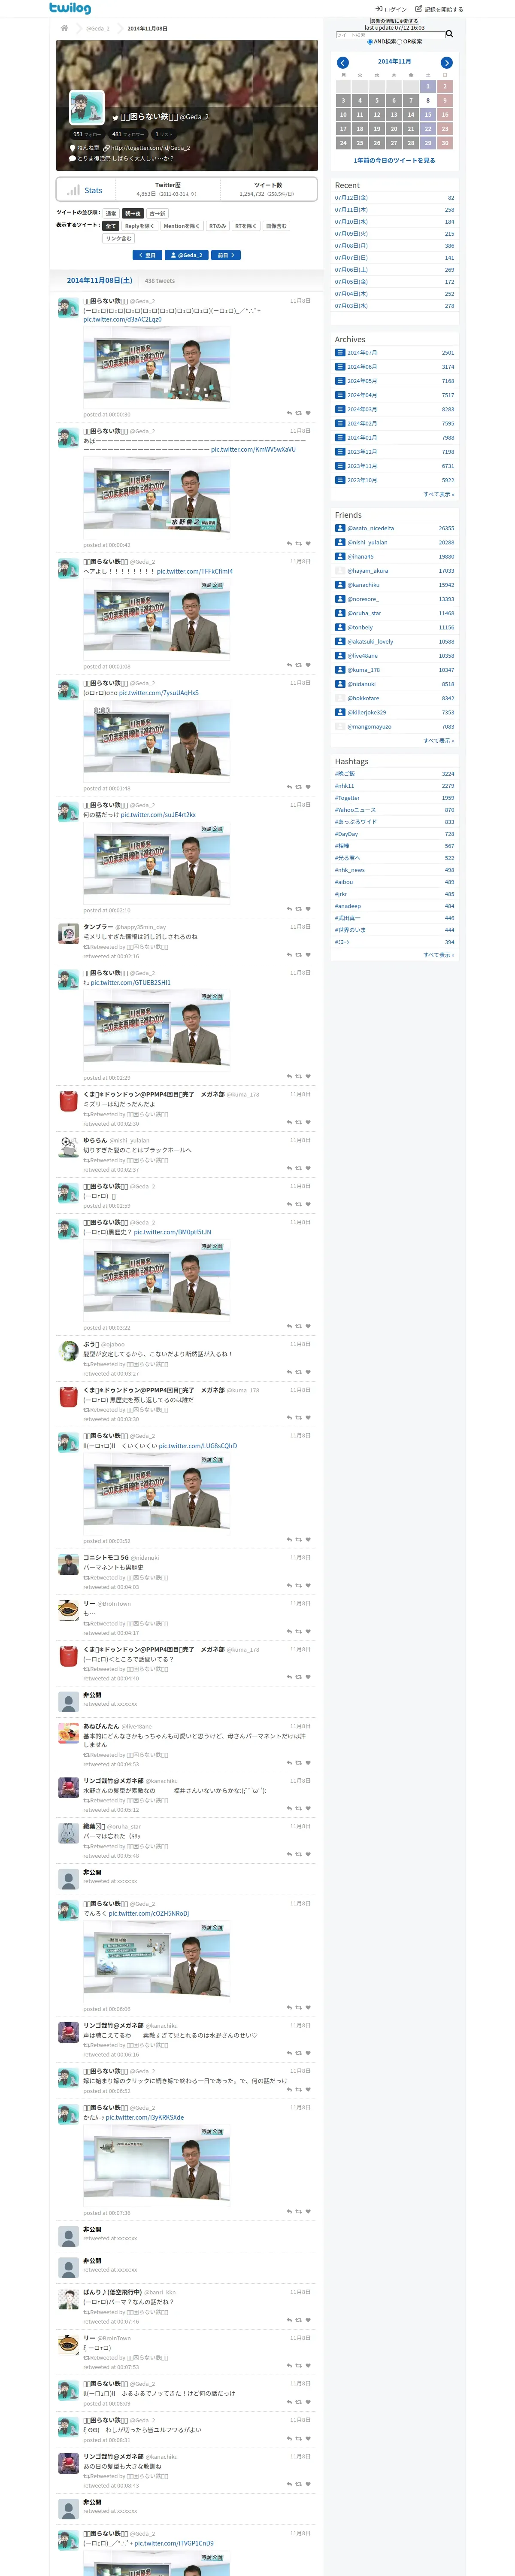This screenshot has width=515, height=2576.
Task: Click inside the tweet search field
Action: 390,35
